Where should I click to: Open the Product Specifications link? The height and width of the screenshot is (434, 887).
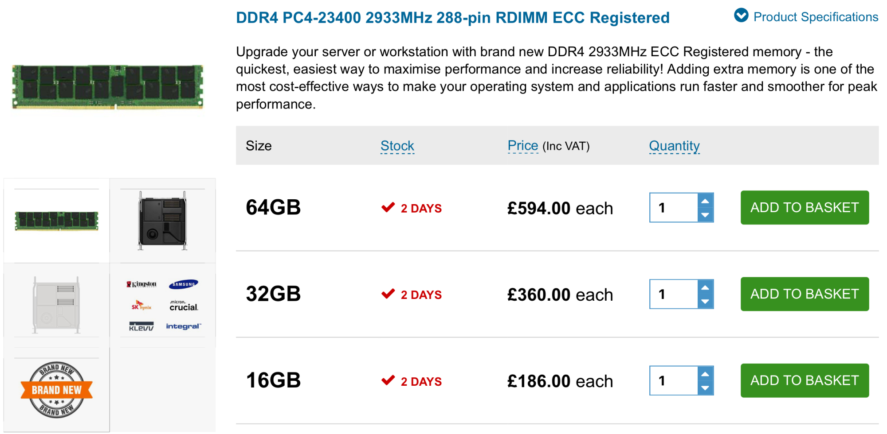815,17
